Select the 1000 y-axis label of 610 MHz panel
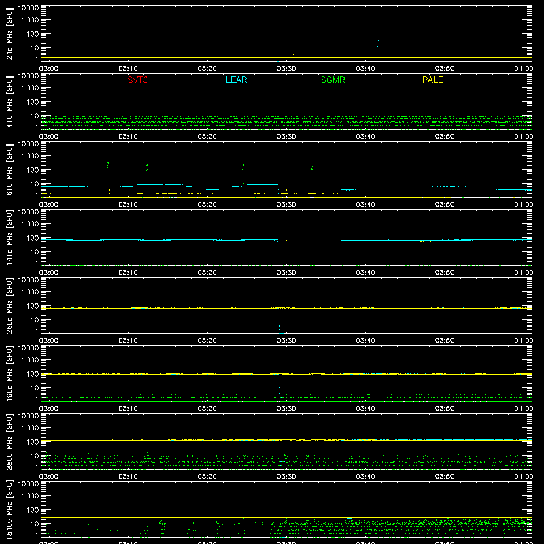 click(31, 156)
